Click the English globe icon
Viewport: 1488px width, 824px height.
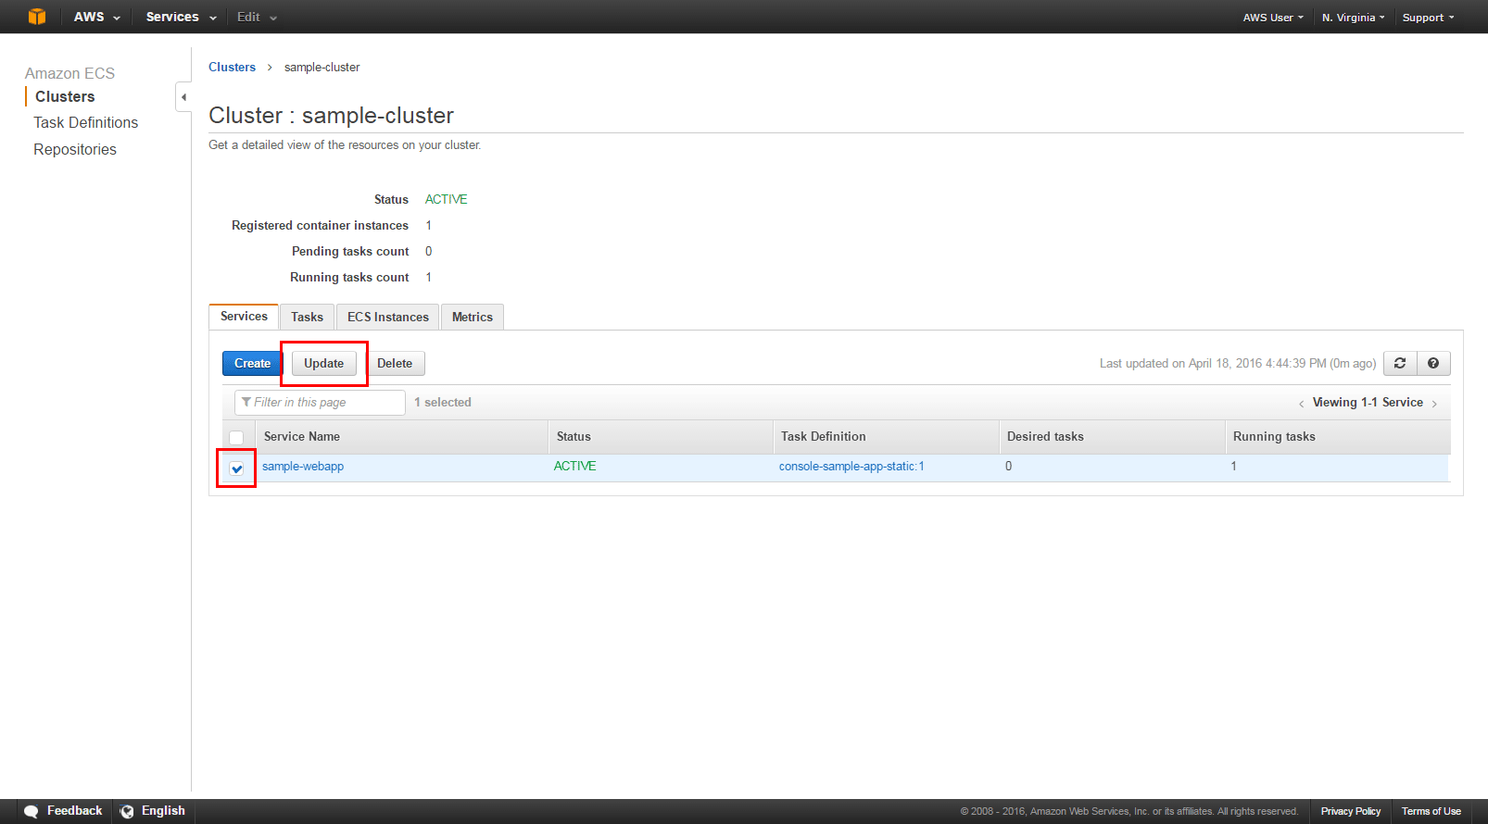pos(127,811)
